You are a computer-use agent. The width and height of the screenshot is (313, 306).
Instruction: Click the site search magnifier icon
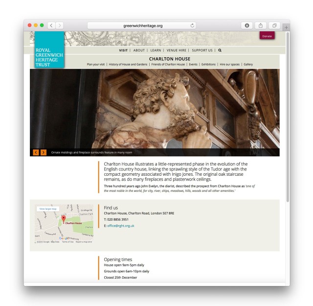tap(220, 50)
